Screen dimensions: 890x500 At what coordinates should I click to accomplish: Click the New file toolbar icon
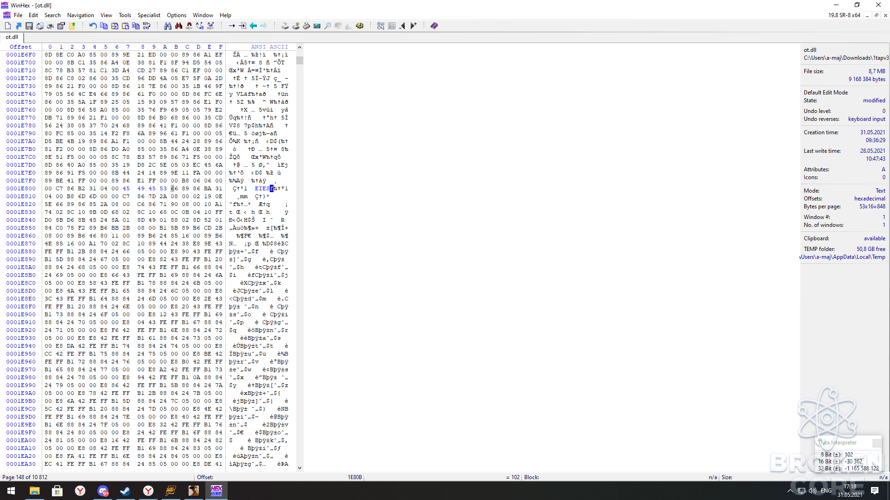[x=8, y=26]
